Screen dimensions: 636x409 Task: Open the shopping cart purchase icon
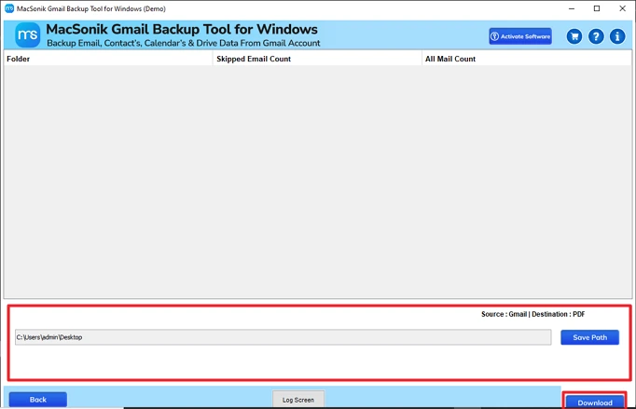pos(574,36)
